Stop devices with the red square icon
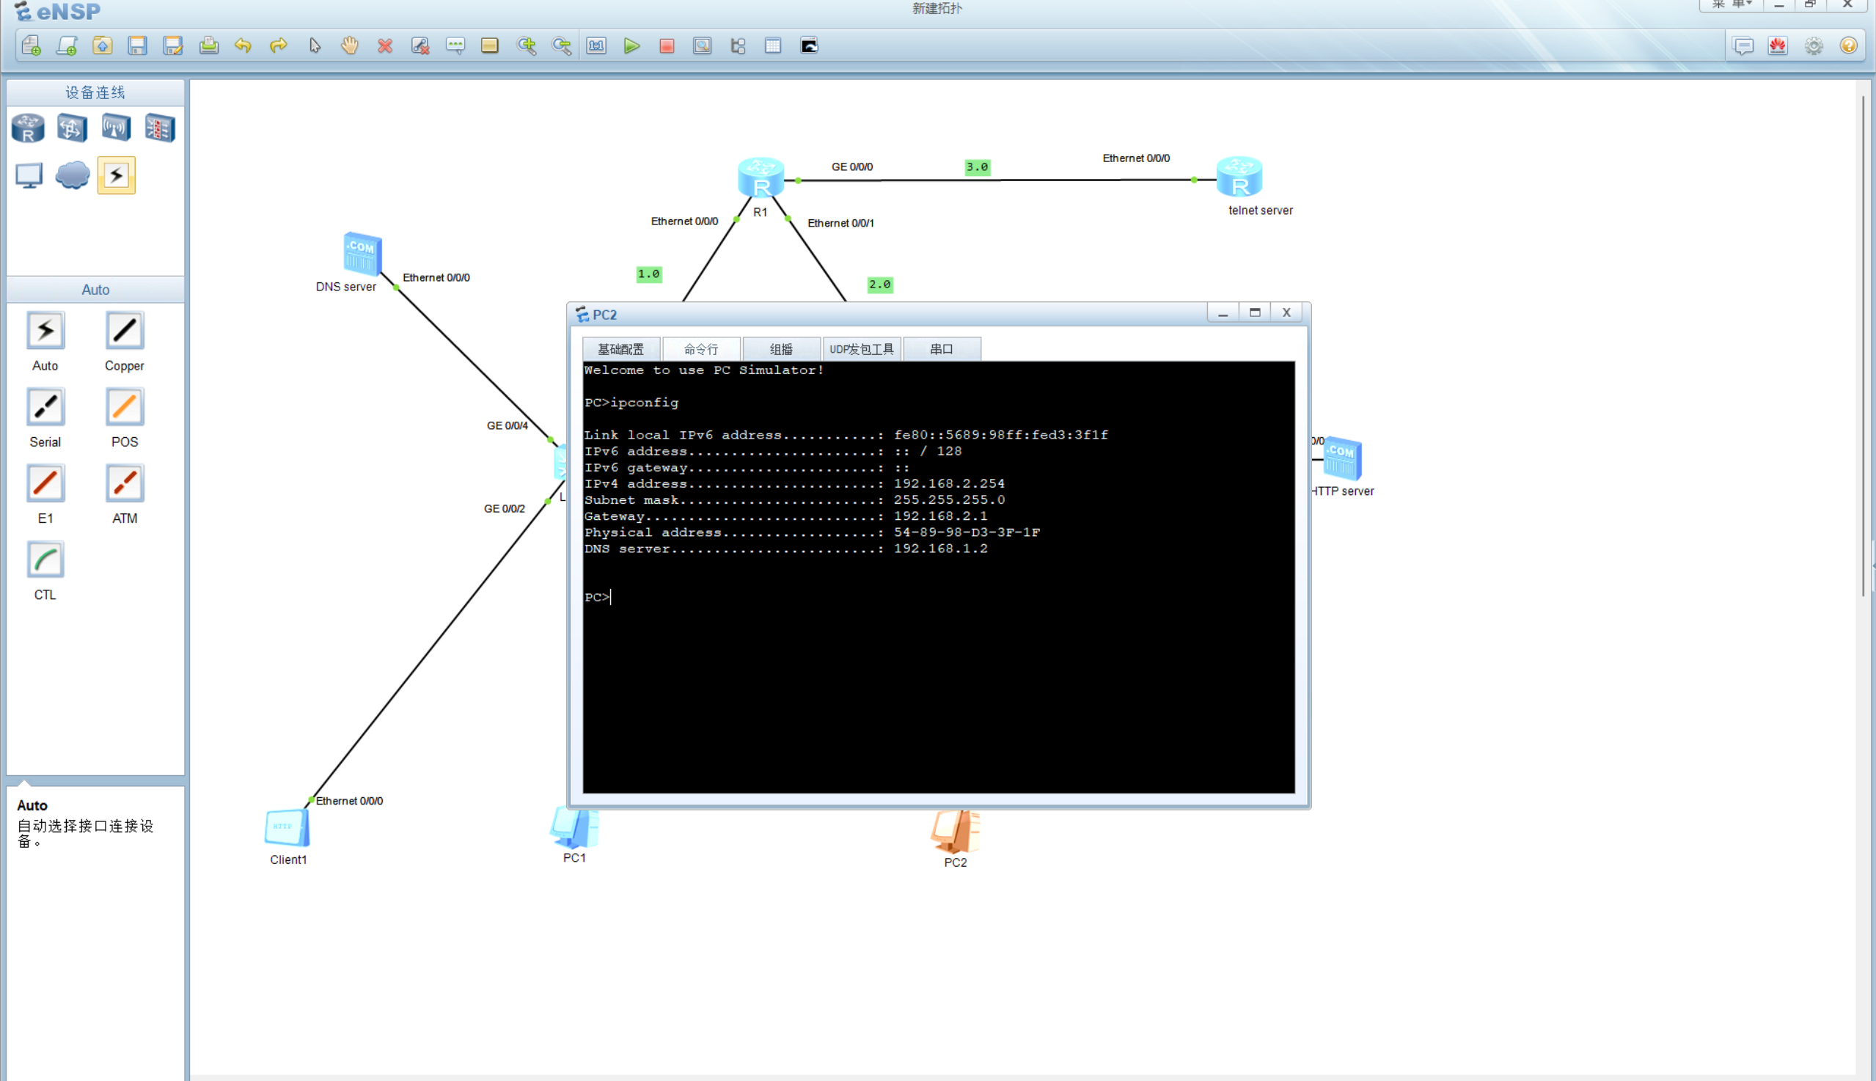 coord(667,46)
